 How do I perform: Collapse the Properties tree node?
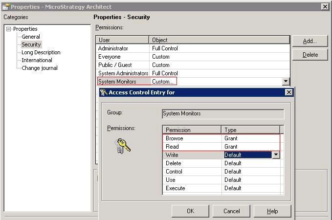pos(8,29)
